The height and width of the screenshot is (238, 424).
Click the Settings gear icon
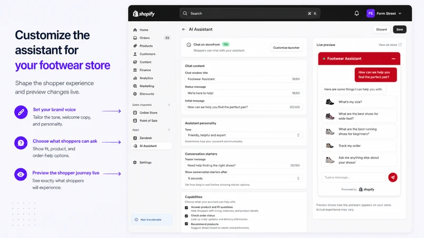pyautogui.click(x=135, y=162)
